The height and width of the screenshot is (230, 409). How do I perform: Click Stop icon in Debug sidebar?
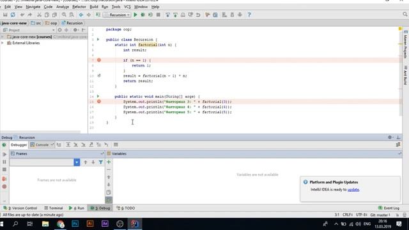coord(4,169)
